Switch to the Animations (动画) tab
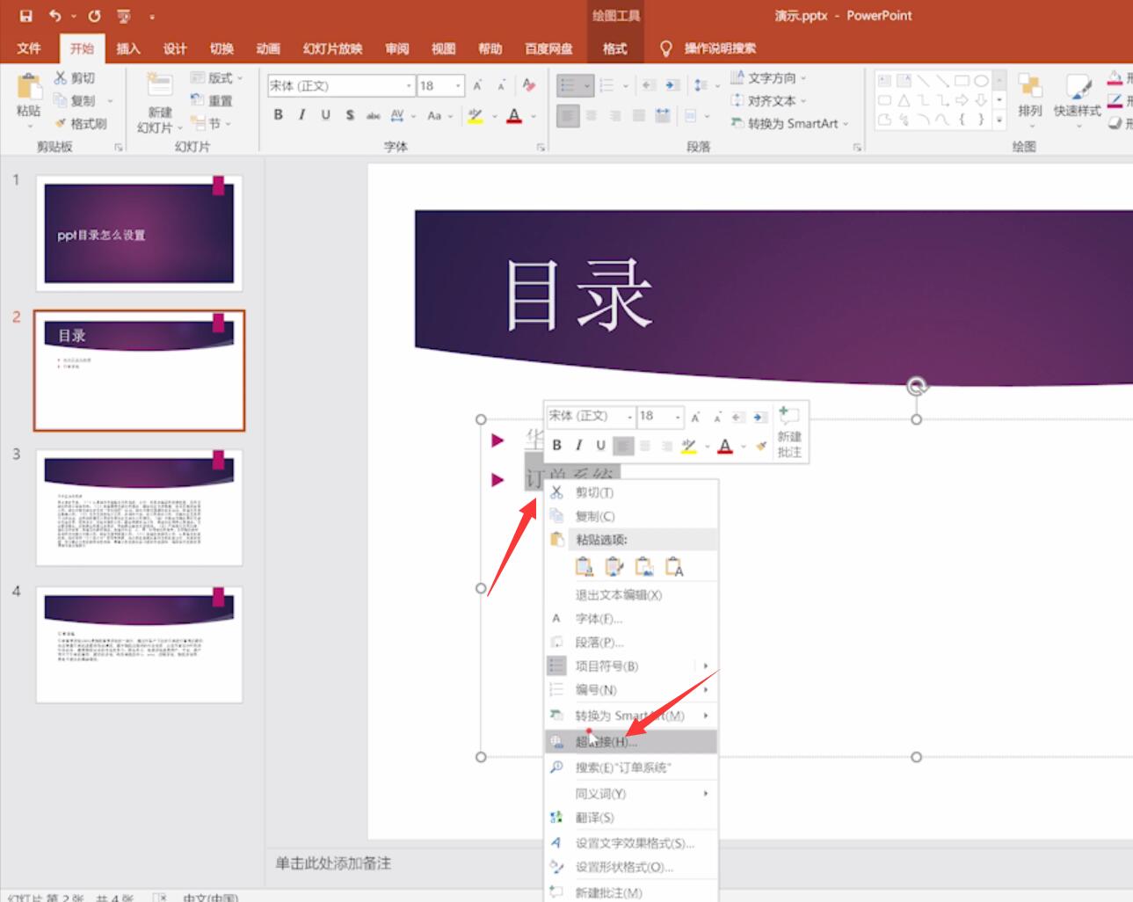The height and width of the screenshot is (902, 1133). point(268,48)
